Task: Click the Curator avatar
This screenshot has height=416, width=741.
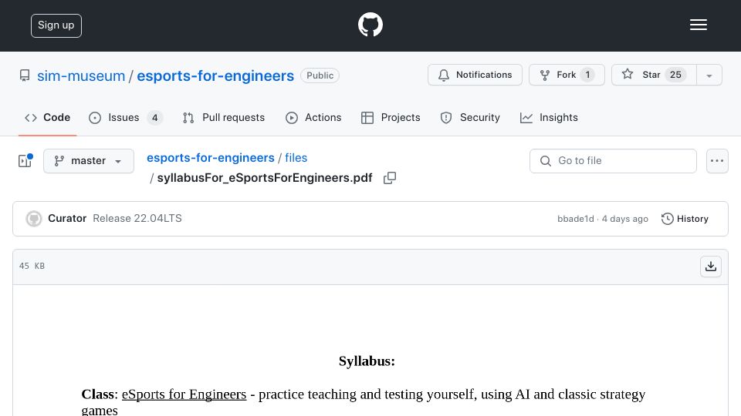Action: pyautogui.click(x=33, y=218)
